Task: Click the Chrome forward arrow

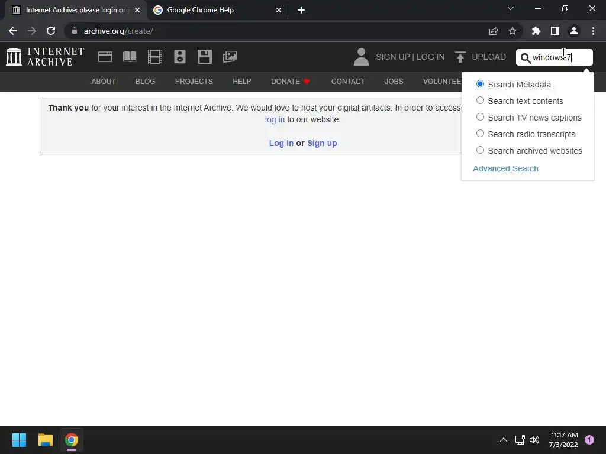Action: (x=32, y=31)
